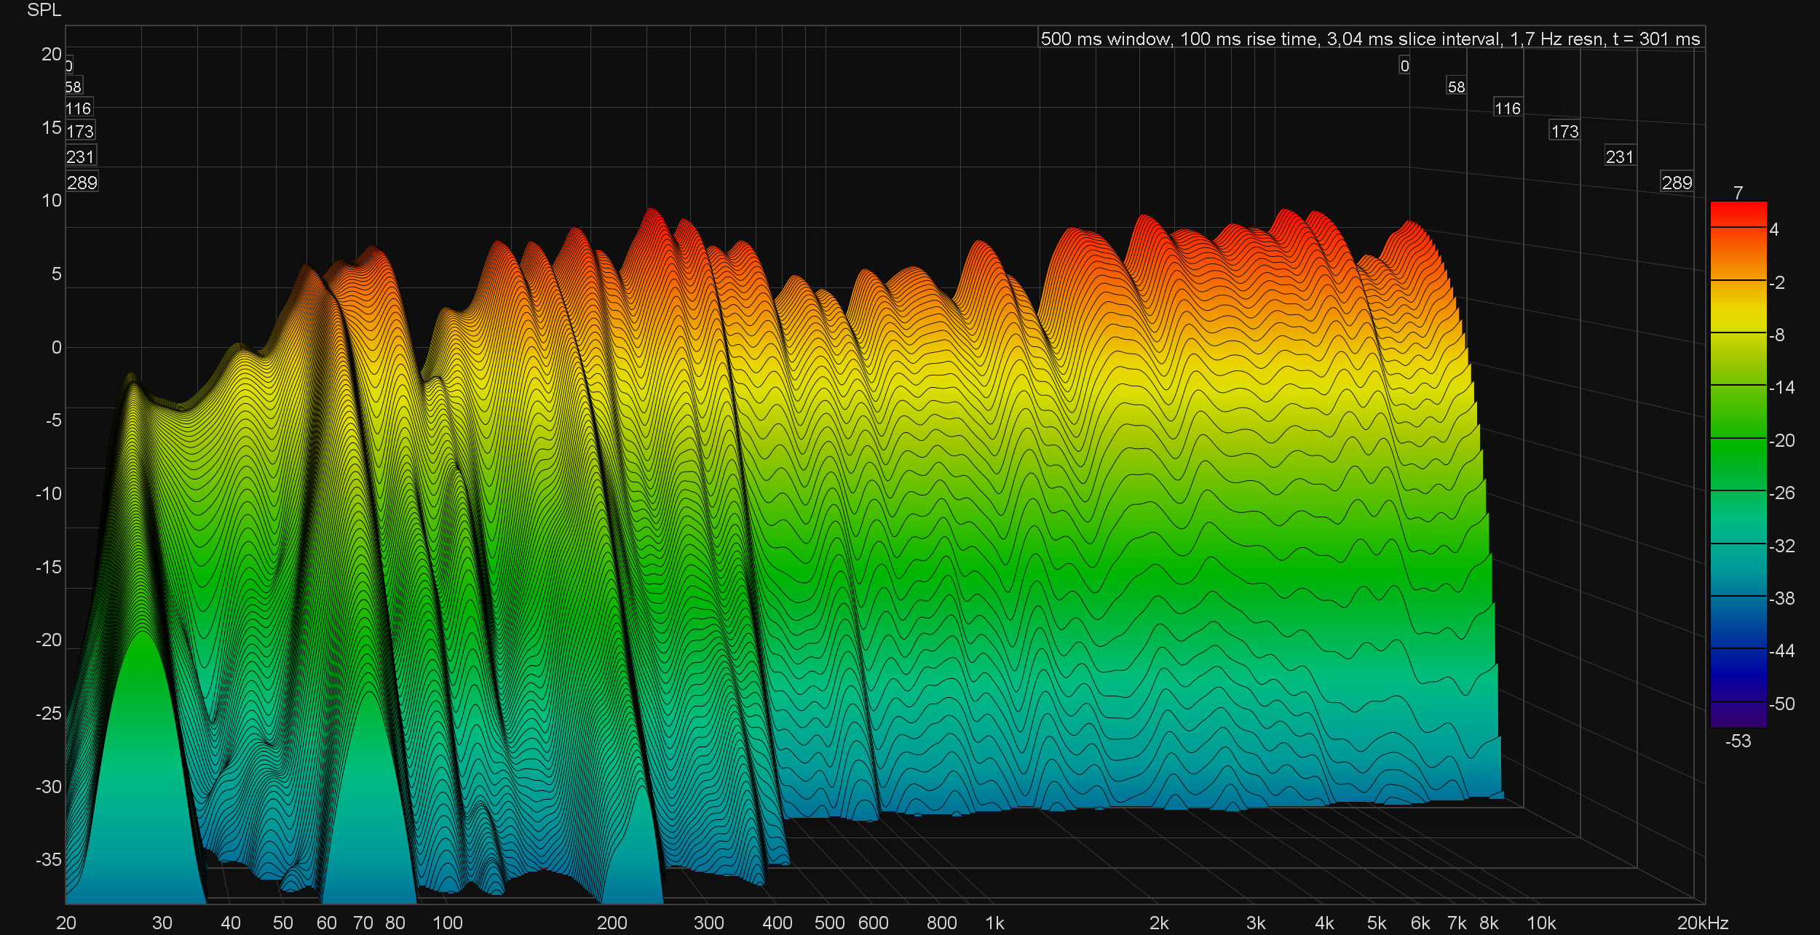Click the -44 color scale label
Screen dimensions: 1820x935
click(x=1781, y=650)
